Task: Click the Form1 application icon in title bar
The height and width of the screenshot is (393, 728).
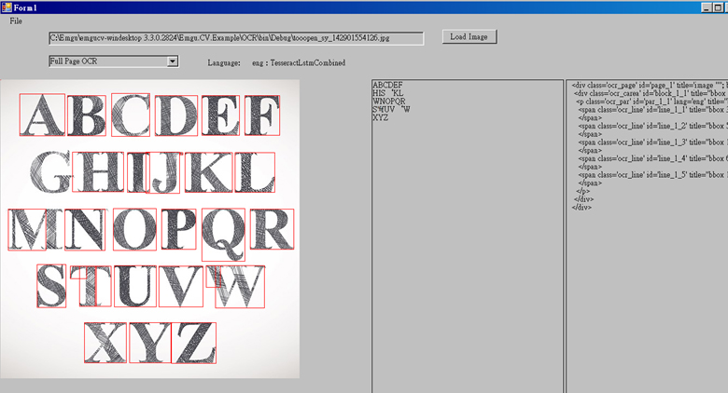Action: [x=7, y=7]
